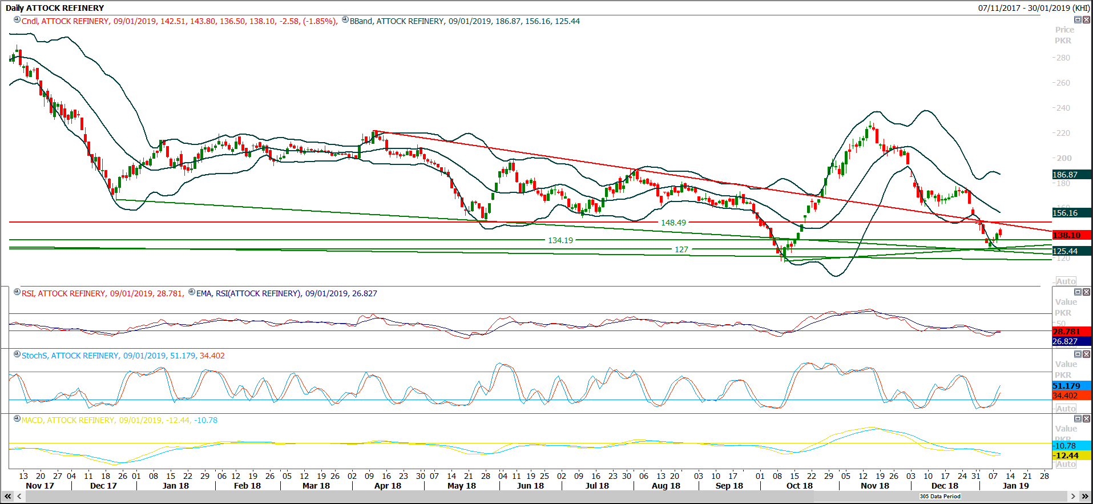Click the info icon beside the EMA RSI legend
The image size is (1093, 504).
click(192, 292)
